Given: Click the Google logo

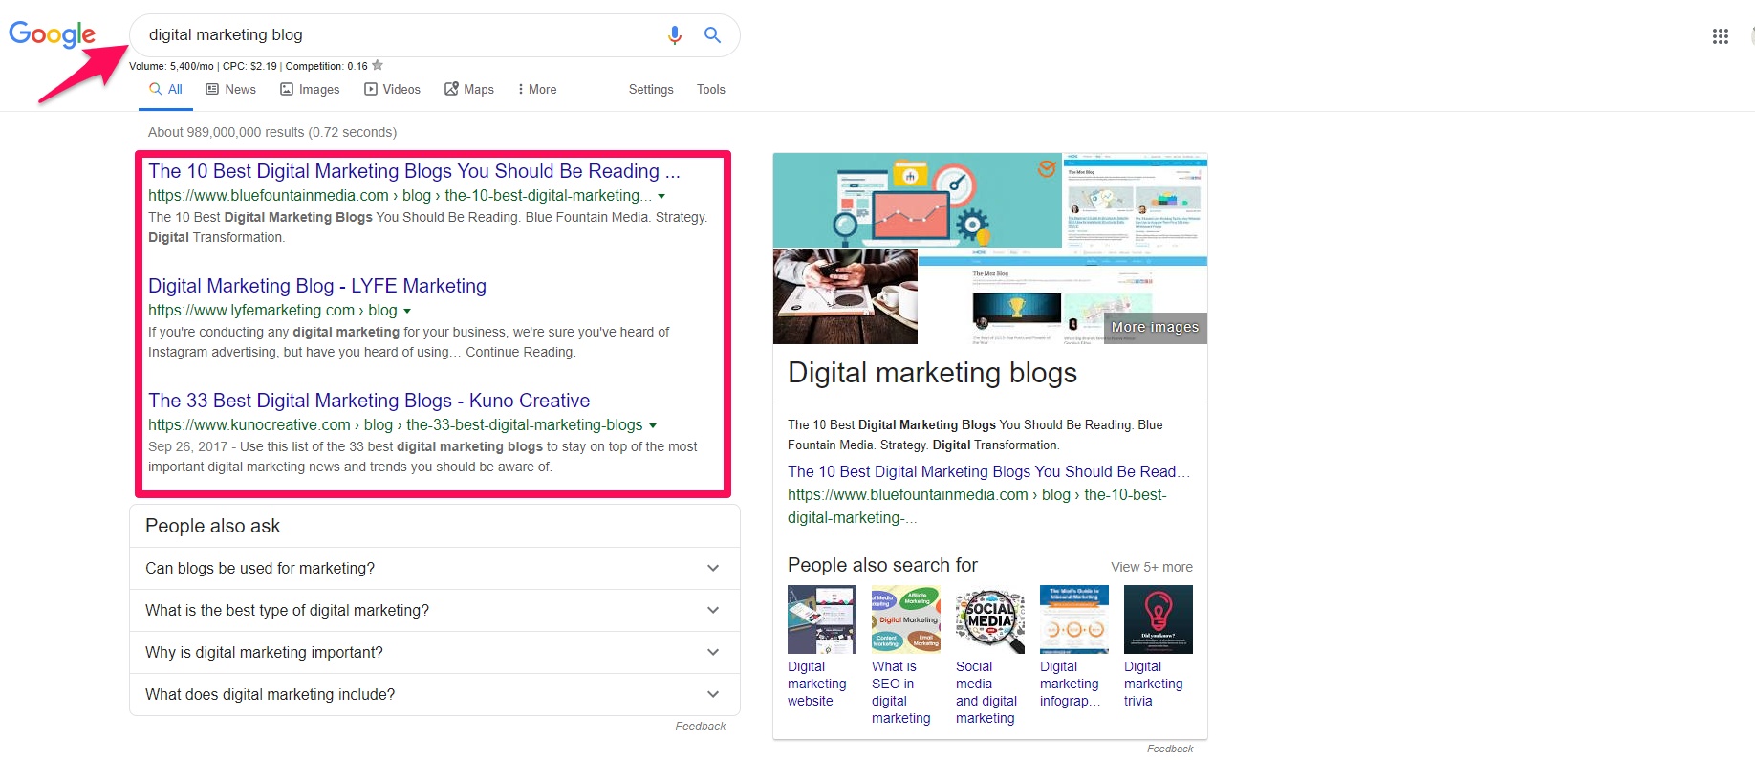Looking at the screenshot, I should (52, 34).
